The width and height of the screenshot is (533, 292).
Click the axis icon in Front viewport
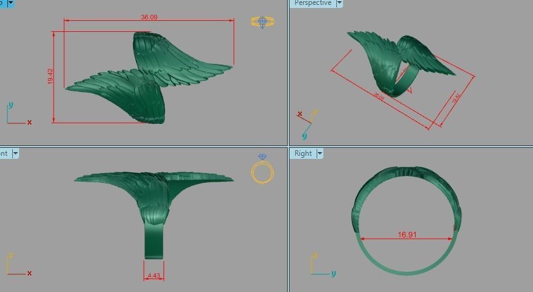[x=19, y=264]
